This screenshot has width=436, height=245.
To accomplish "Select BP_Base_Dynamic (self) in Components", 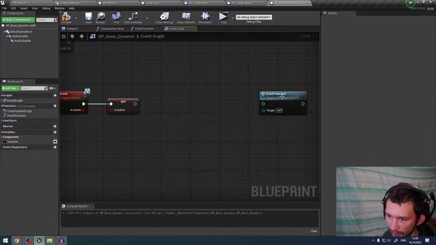I will 20,26.
